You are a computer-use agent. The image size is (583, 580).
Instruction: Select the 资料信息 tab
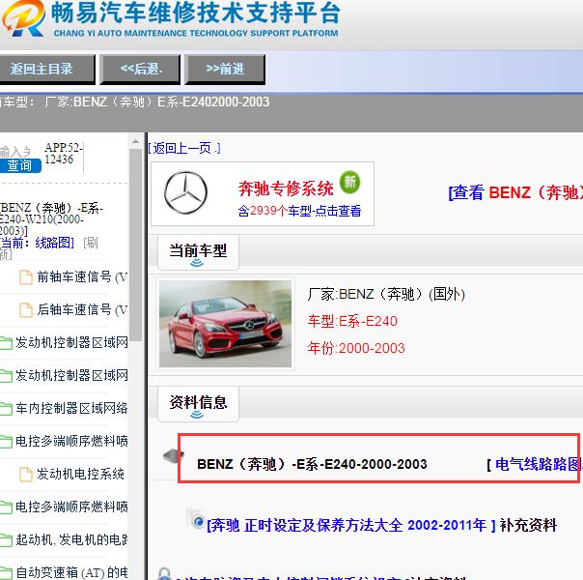click(x=198, y=403)
